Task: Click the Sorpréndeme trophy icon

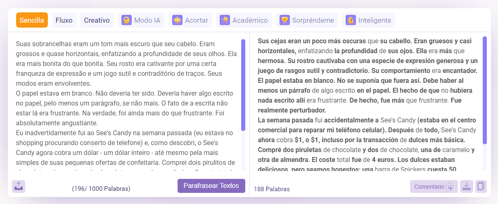Action: pos(285,20)
